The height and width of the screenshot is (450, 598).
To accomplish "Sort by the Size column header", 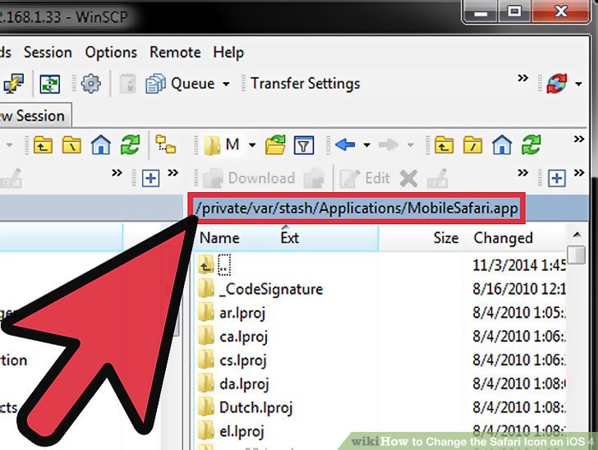I will pos(446,238).
